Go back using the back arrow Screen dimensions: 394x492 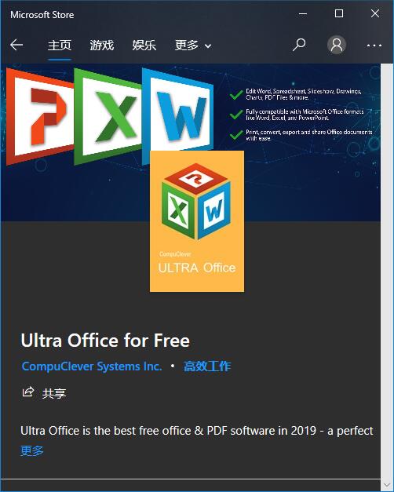point(16,46)
